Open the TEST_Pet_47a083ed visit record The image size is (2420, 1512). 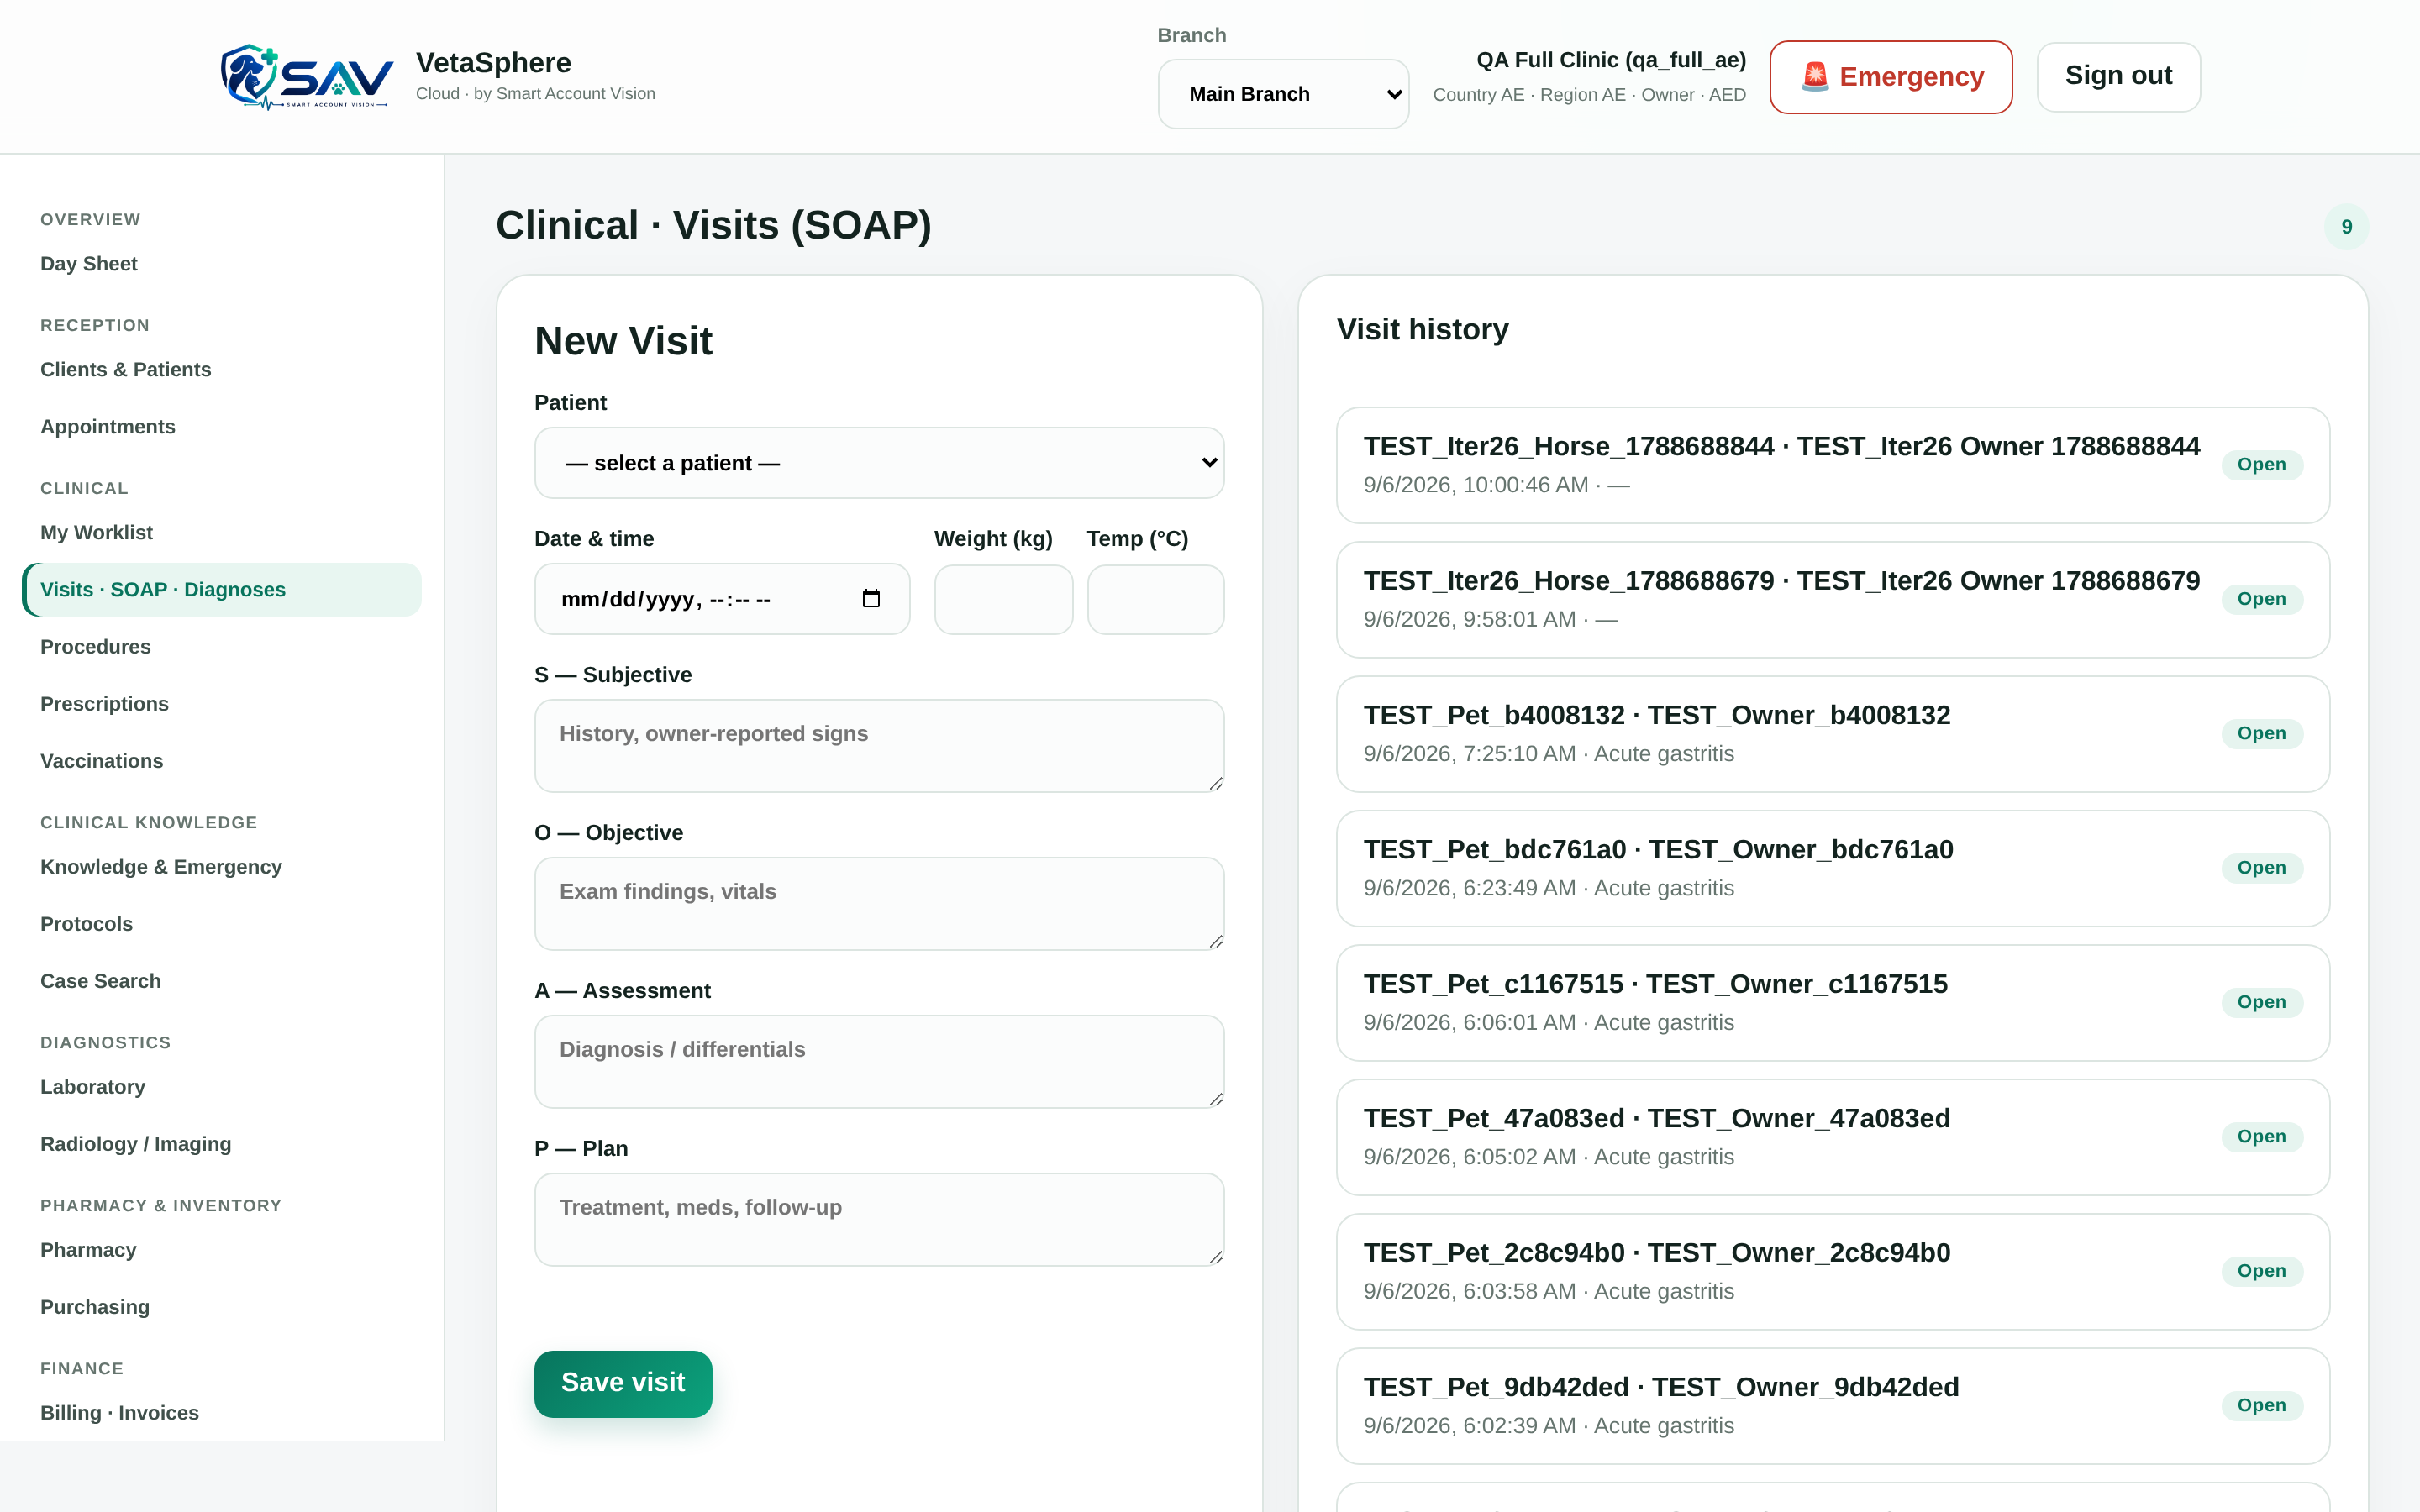click(1832, 1137)
